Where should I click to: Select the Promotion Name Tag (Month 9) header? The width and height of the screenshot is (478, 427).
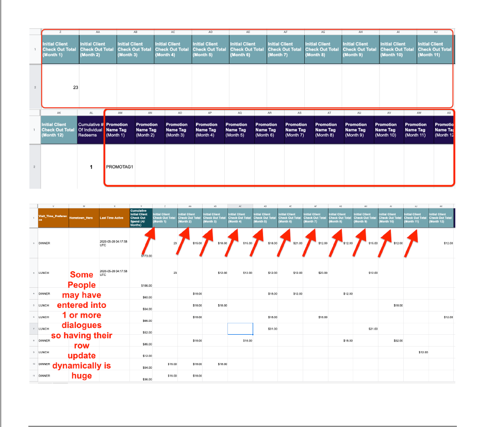click(x=359, y=129)
